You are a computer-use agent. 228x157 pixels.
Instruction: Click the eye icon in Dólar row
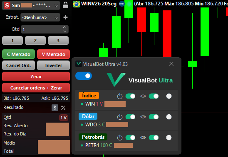(x=143, y=117)
